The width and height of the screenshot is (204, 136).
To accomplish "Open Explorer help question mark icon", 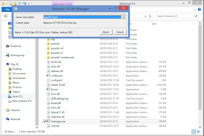I will click(x=199, y=9).
